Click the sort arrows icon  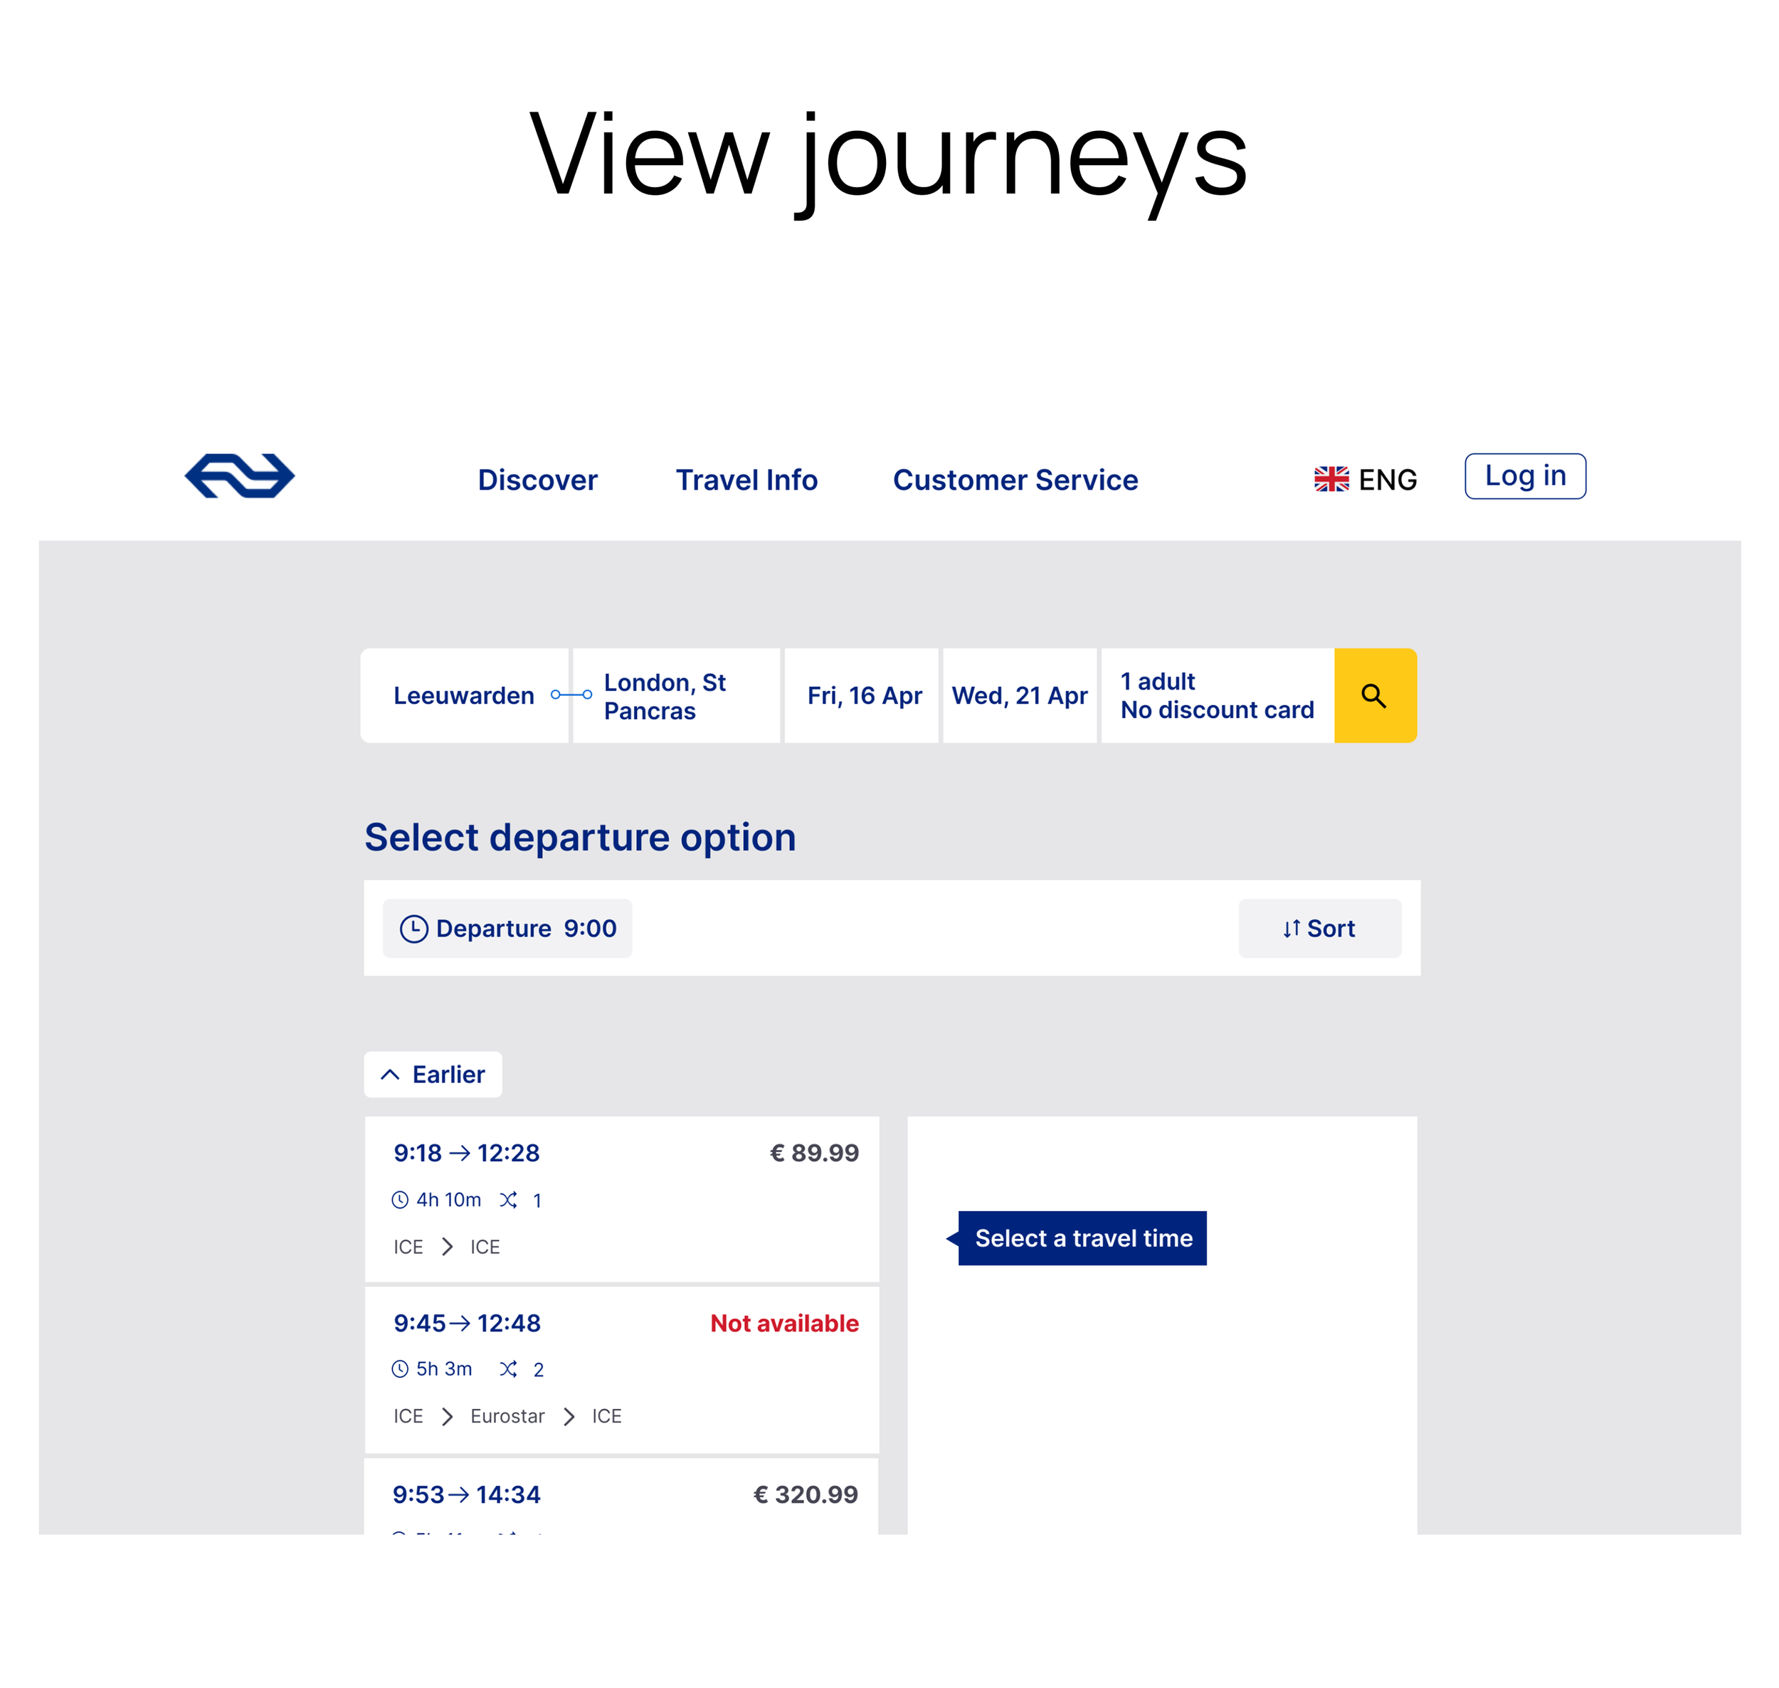1292,929
